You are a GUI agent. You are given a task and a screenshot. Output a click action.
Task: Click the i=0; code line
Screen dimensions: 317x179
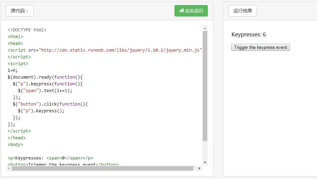tap(13, 70)
